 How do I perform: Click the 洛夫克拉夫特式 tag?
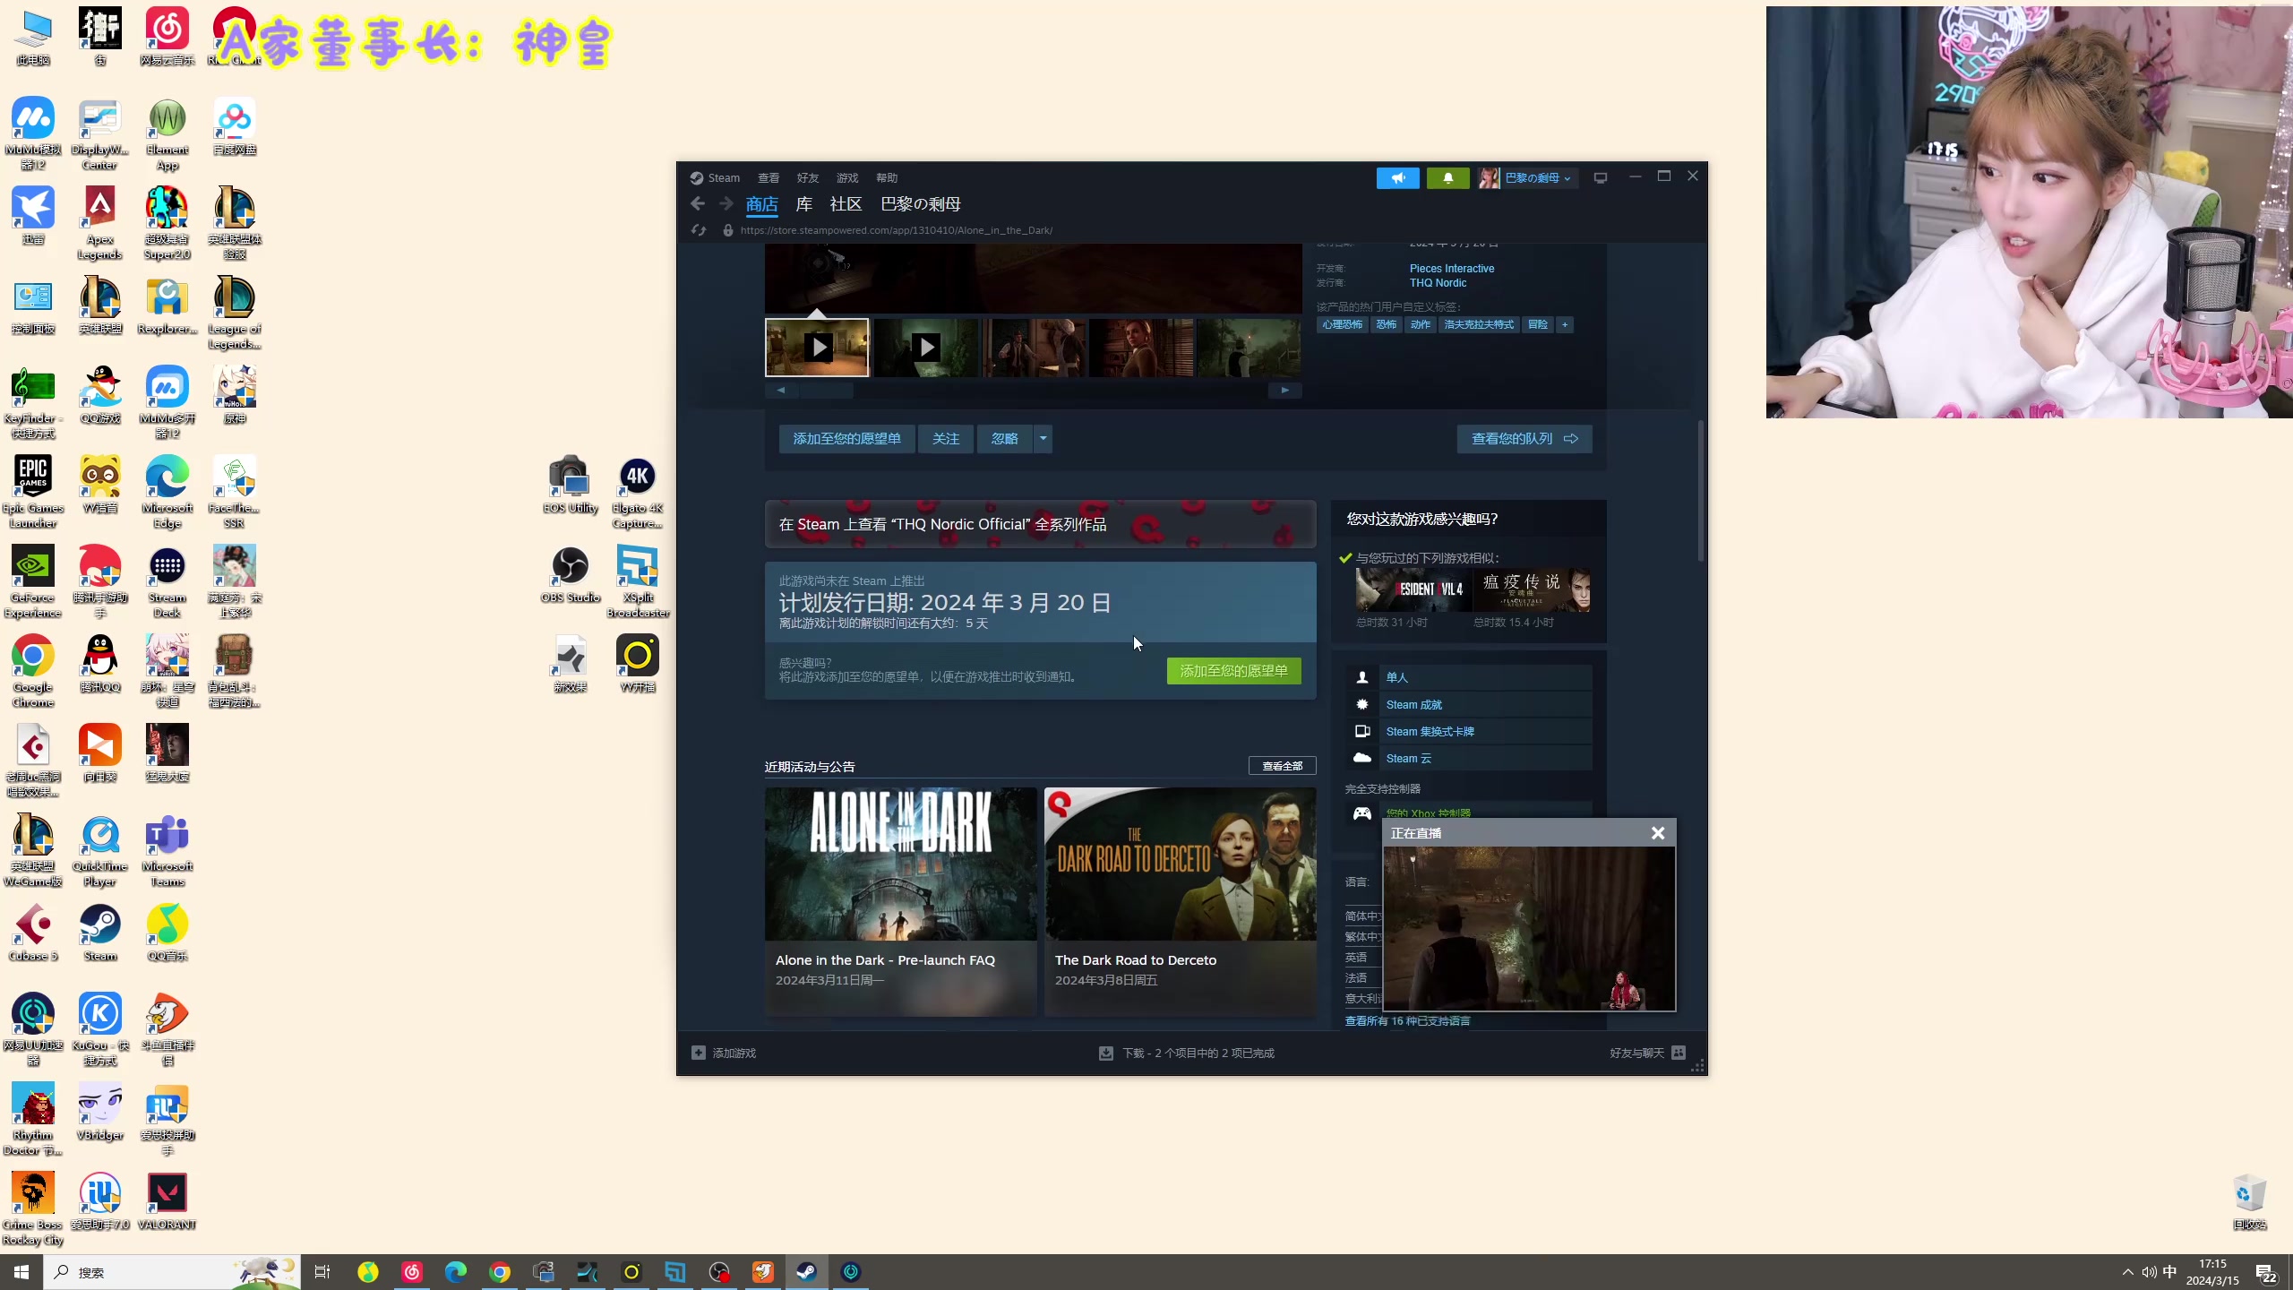[1479, 324]
